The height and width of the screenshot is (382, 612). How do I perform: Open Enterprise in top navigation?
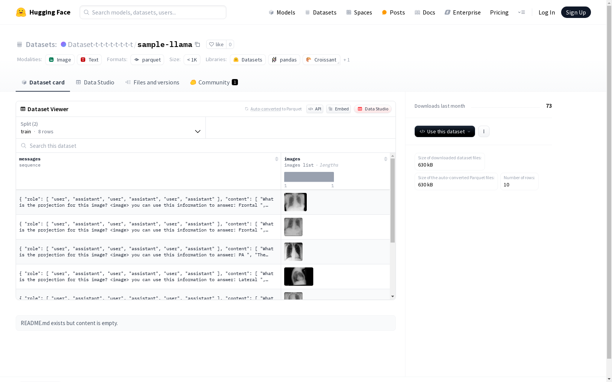(462, 12)
